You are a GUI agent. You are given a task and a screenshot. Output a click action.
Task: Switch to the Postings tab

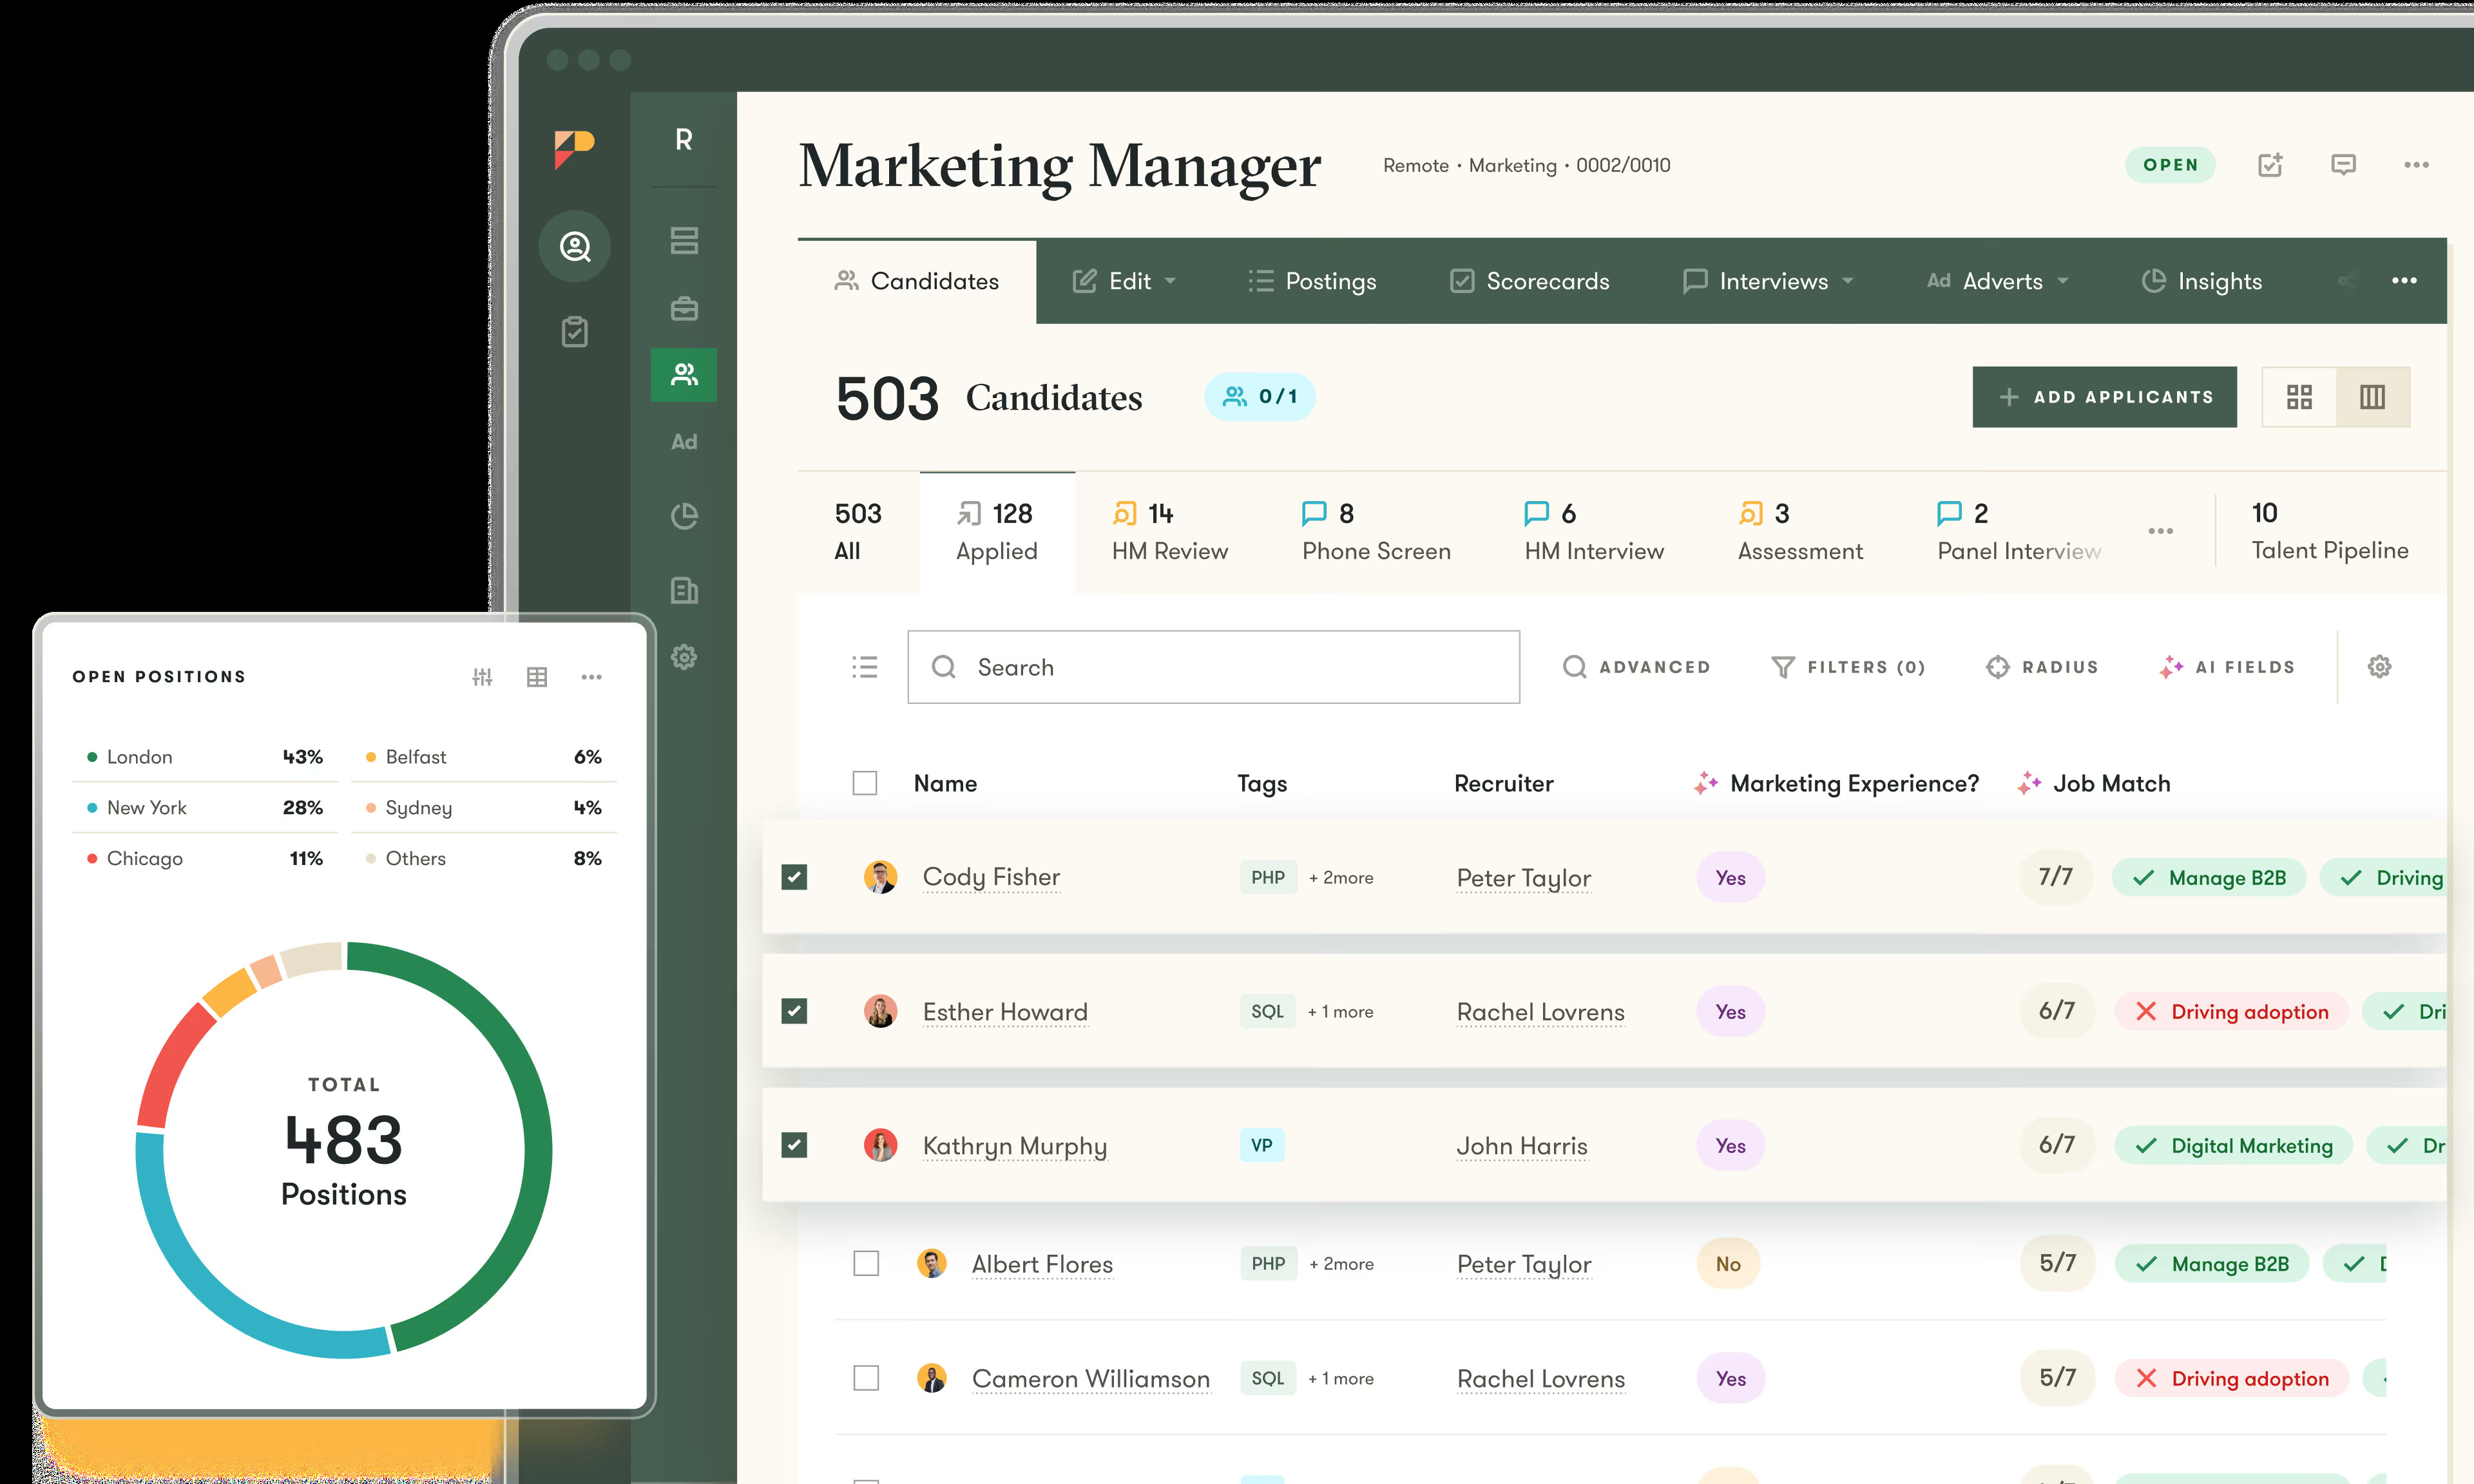pyautogui.click(x=1312, y=281)
